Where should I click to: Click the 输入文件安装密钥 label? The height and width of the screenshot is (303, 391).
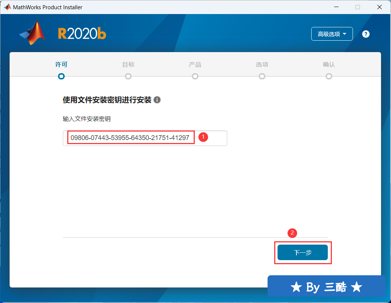[86, 119]
